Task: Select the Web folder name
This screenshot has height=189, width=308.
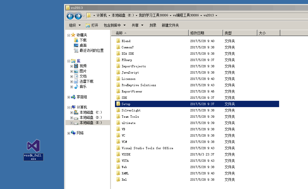Action: (124, 167)
